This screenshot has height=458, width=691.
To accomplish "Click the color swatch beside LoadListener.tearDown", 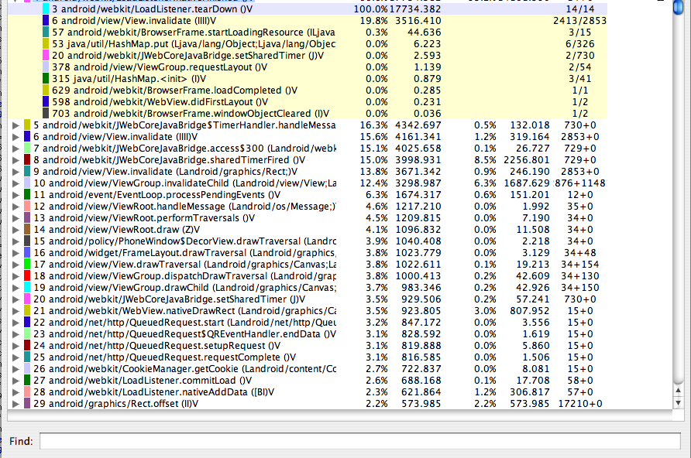I will click(x=46, y=9).
